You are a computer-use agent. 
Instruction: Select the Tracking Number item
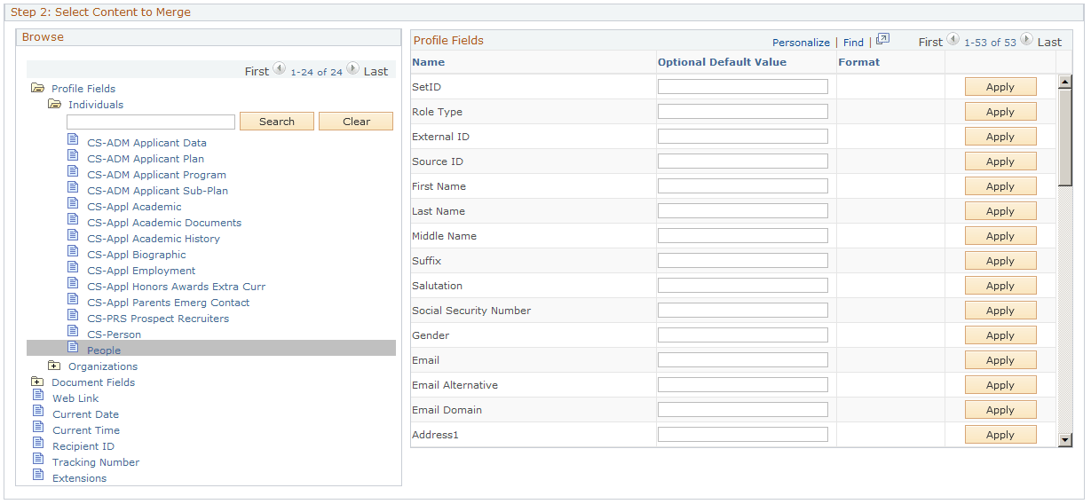(96, 462)
